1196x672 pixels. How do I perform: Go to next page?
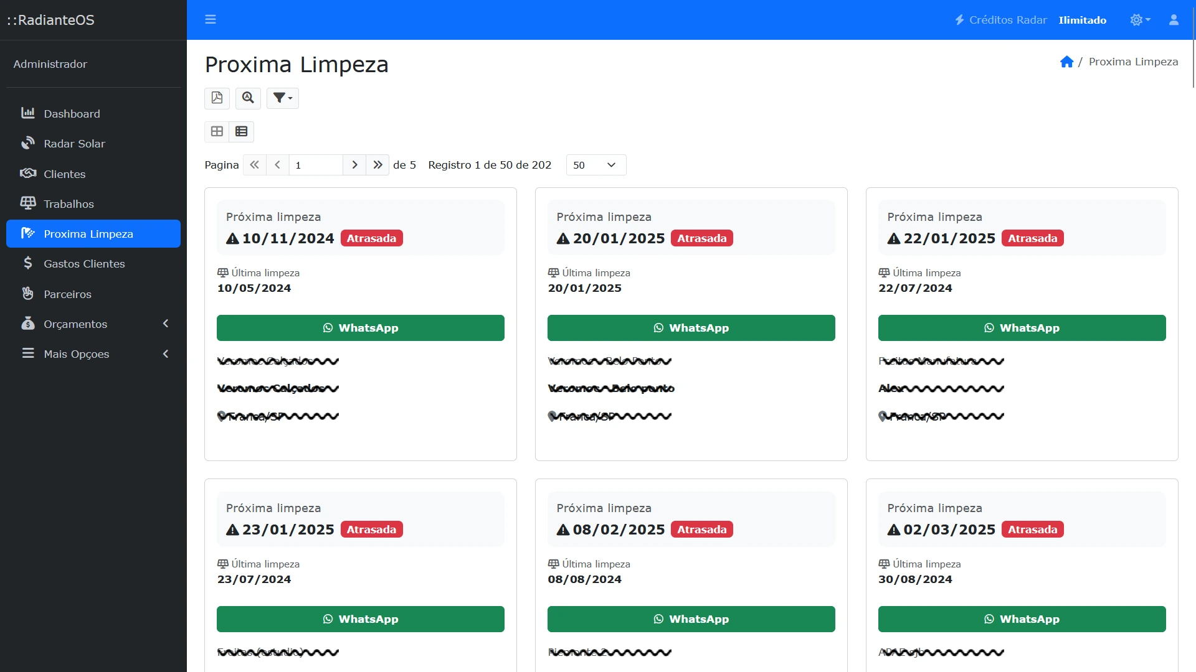coord(354,165)
